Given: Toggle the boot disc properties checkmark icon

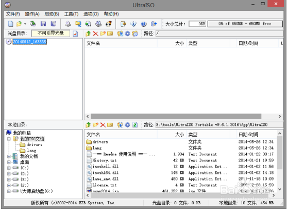Looking at the screenshot, I should 75,34.
